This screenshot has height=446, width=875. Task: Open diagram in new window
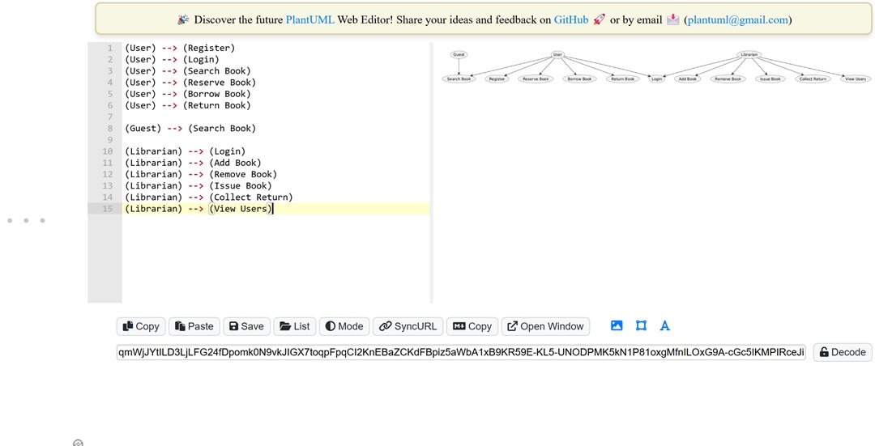click(546, 326)
